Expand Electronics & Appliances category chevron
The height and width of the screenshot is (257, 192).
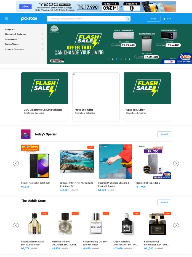pyautogui.click(x=43, y=34)
